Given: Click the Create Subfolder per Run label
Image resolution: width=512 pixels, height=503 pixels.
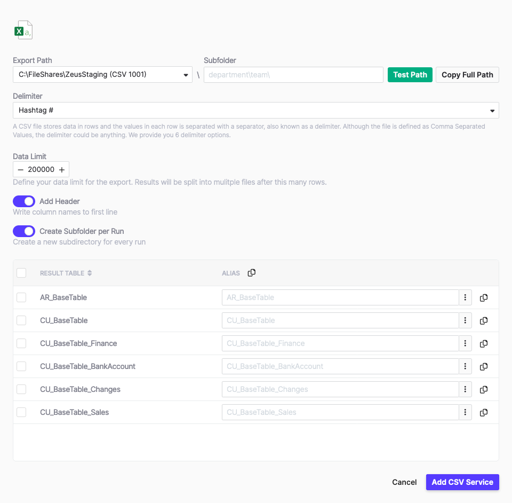Looking at the screenshot, I should (x=82, y=231).
